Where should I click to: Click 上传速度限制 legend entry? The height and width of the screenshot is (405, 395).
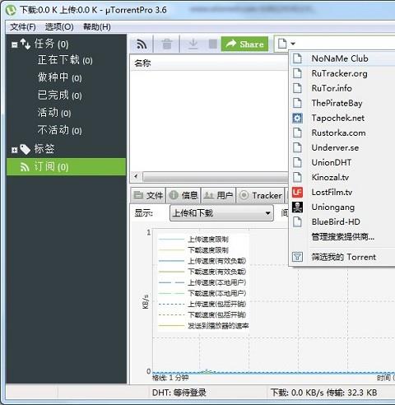tap(208, 240)
